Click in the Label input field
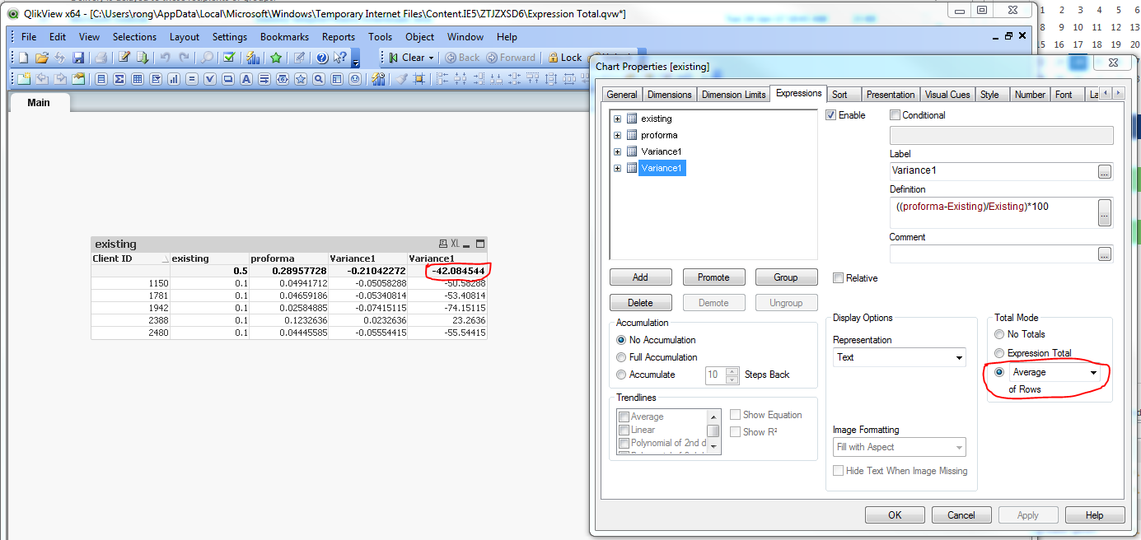Viewport: 1141px width, 540px height. click(993, 171)
